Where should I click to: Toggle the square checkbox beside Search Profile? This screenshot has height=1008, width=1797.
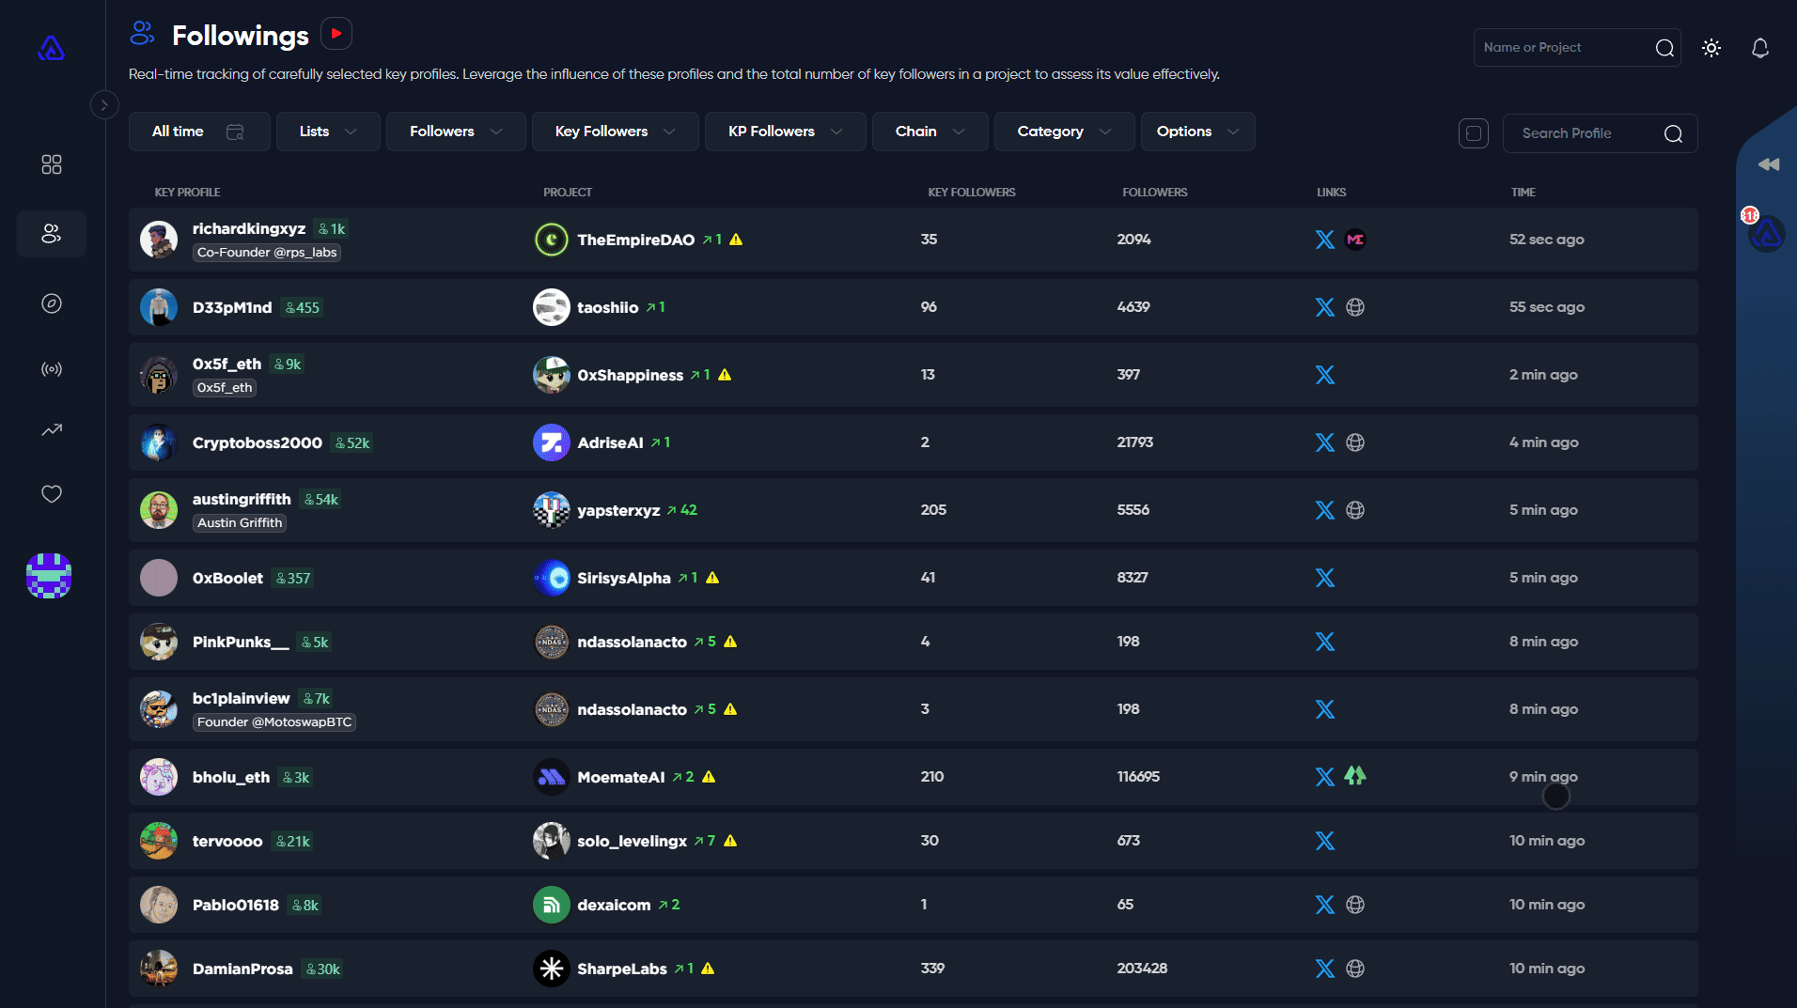[x=1473, y=133]
